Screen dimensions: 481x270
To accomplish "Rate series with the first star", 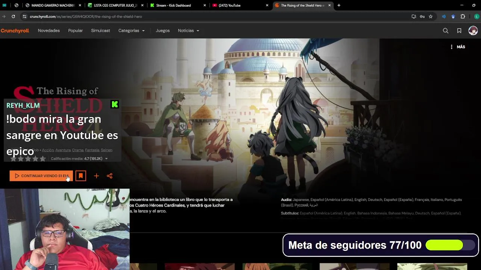I will pos(13,159).
